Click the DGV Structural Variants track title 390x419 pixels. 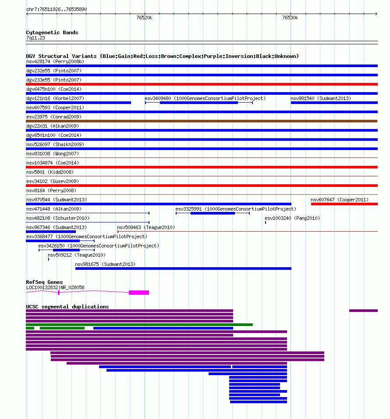click(x=162, y=56)
